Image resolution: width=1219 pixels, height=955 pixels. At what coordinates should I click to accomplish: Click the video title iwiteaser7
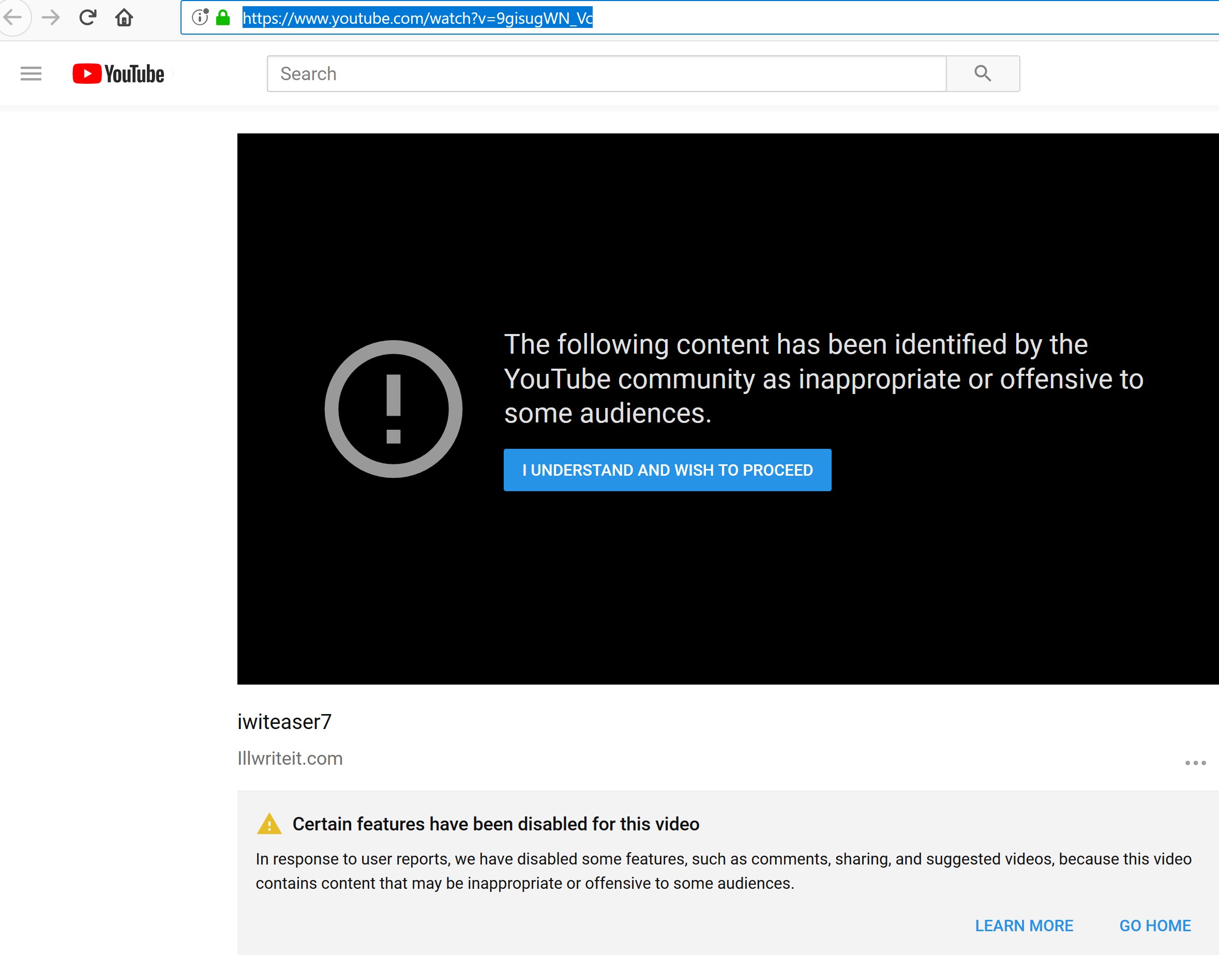click(x=284, y=721)
